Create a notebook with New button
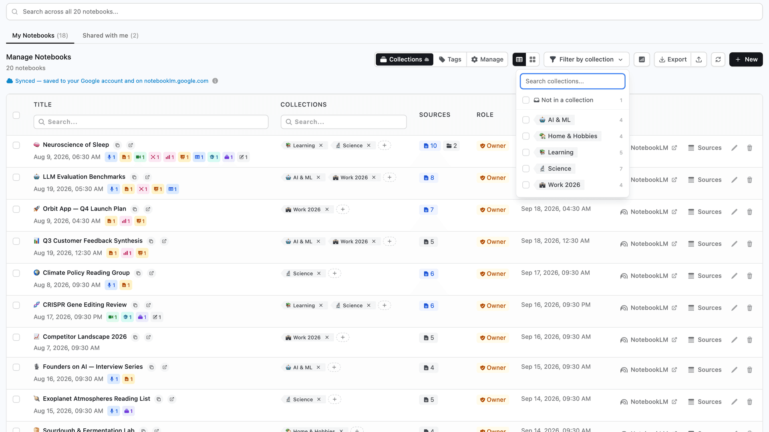Screen dimensions: 769x432 (x=746, y=60)
